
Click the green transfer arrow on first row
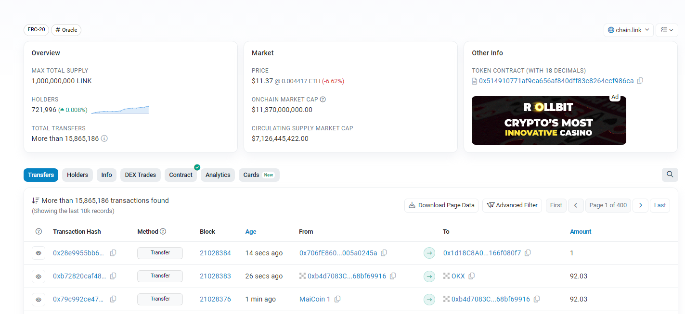click(429, 252)
